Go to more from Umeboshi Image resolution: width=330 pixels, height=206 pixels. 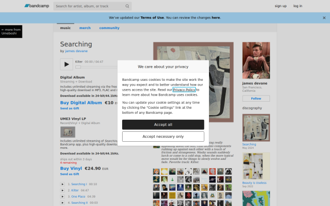click(x=11, y=31)
